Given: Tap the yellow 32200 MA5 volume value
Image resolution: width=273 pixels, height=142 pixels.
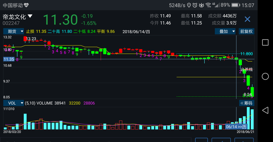Looking at the screenshot, I should [75, 103].
